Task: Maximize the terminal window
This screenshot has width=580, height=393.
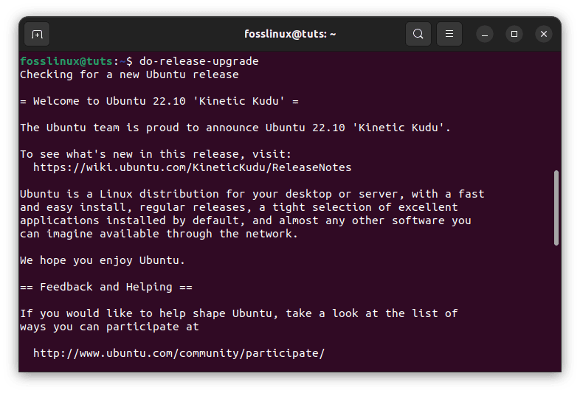Action: tap(514, 34)
